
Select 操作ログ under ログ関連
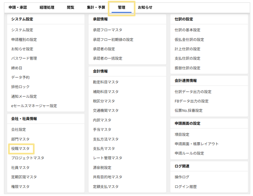[x=182, y=177]
